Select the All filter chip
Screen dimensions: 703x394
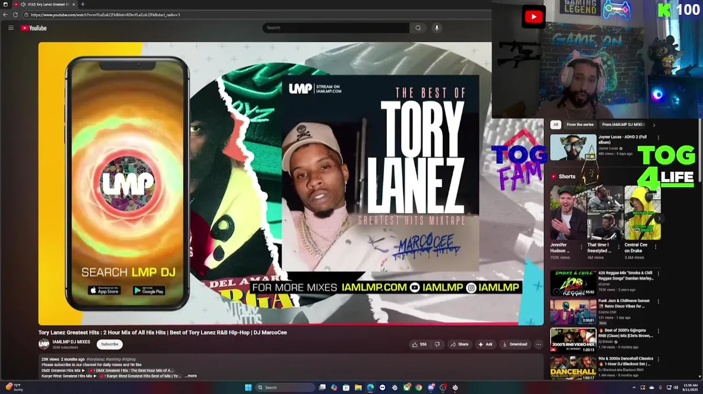pos(556,125)
